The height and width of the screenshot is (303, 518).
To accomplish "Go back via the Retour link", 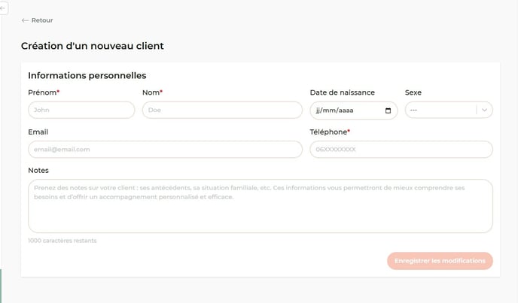I will (42, 20).
